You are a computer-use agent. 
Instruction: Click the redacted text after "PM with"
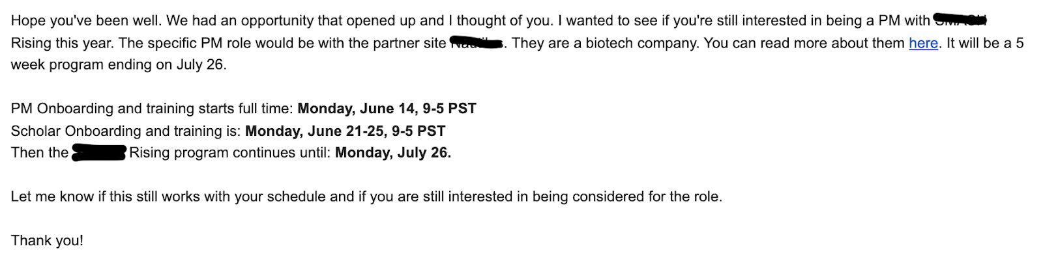point(960,21)
